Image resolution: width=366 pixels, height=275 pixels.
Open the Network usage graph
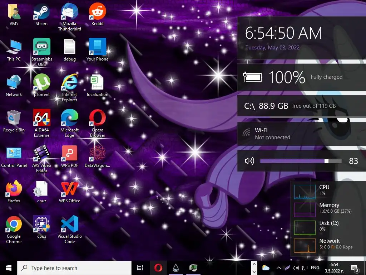point(305,246)
